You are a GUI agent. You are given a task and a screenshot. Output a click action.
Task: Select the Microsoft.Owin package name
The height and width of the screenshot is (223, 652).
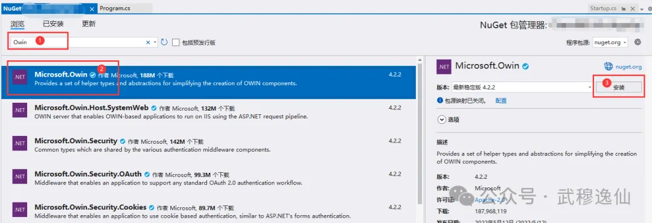(x=61, y=74)
